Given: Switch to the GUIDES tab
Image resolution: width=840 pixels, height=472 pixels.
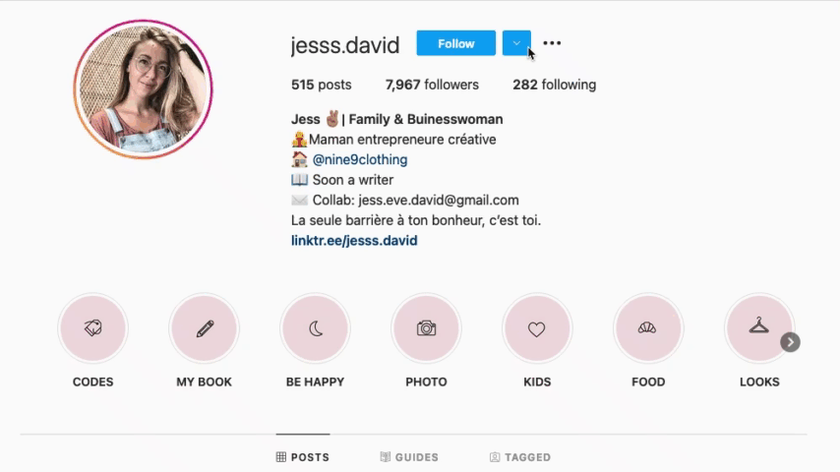Looking at the screenshot, I should [x=409, y=457].
